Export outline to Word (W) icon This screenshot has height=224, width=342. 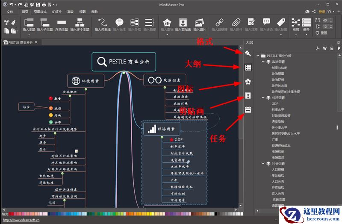(325, 48)
